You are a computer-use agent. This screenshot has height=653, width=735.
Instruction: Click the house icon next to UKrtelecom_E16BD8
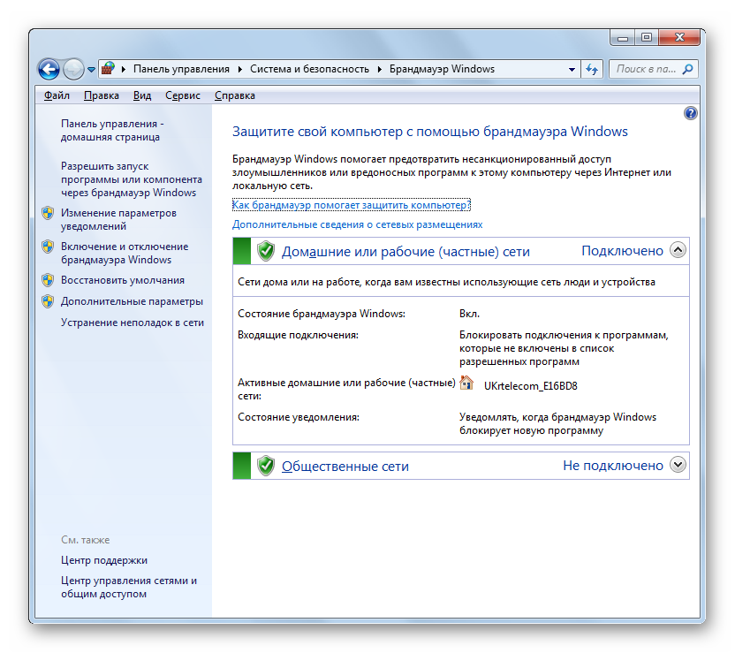pyautogui.click(x=467, y=383)
